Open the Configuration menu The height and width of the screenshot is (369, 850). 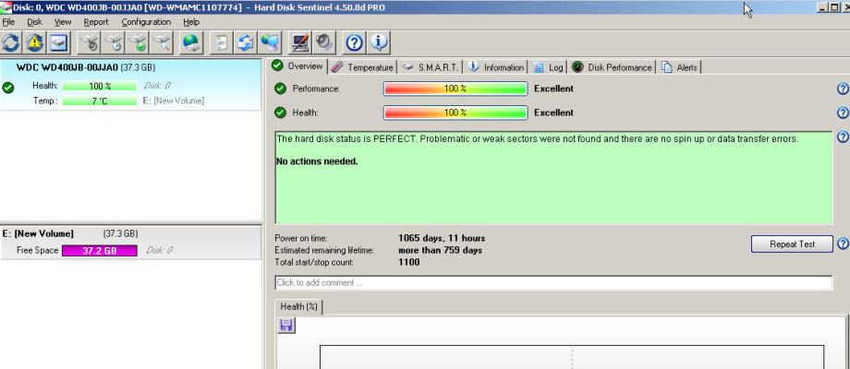146,22
